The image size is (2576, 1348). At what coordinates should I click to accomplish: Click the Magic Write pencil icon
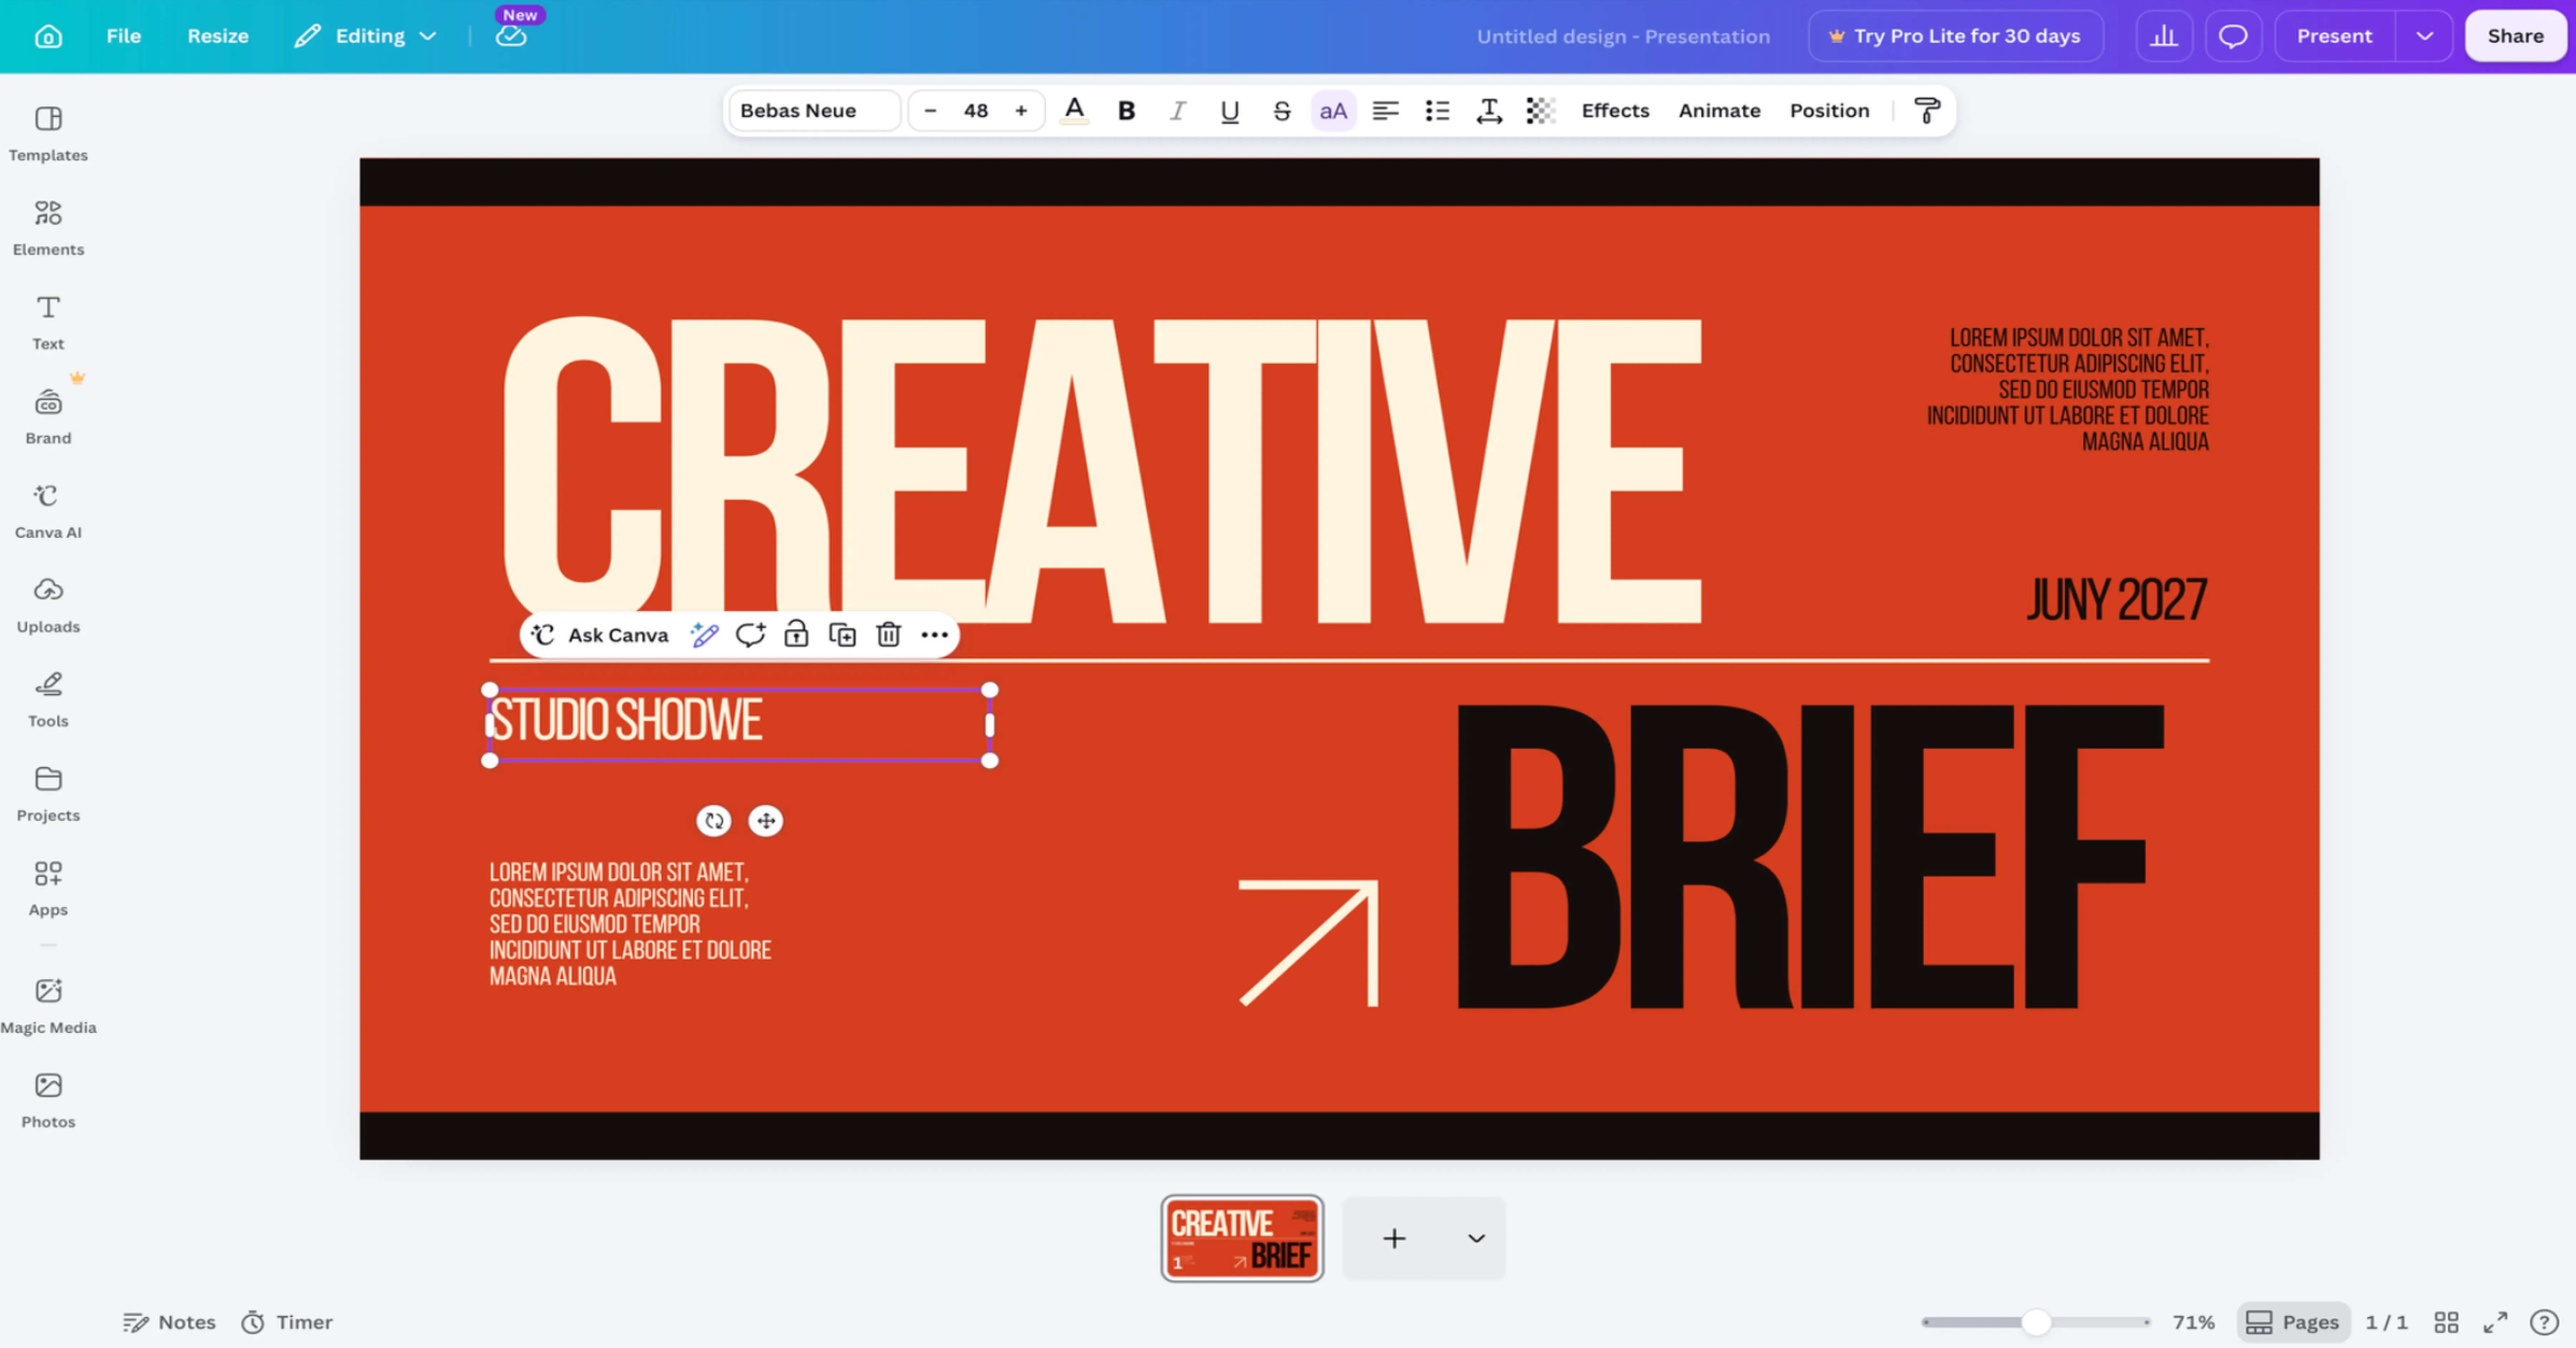point(704,635)
